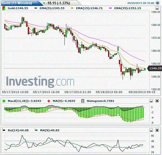Click the red cross MA(9) MACD icon

49,101
